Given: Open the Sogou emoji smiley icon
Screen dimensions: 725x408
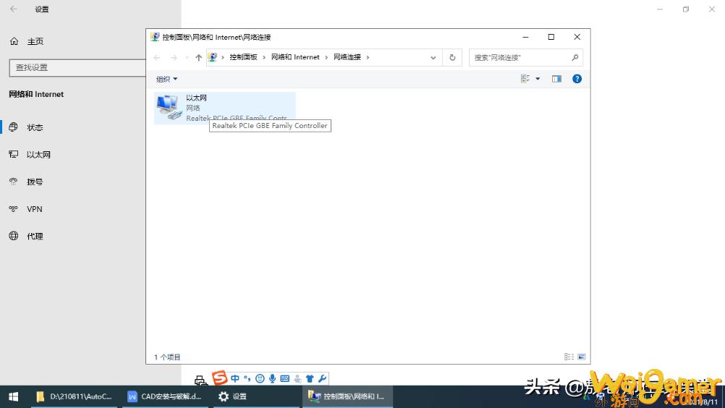Looking at the screenshot, I should point(260,378).
